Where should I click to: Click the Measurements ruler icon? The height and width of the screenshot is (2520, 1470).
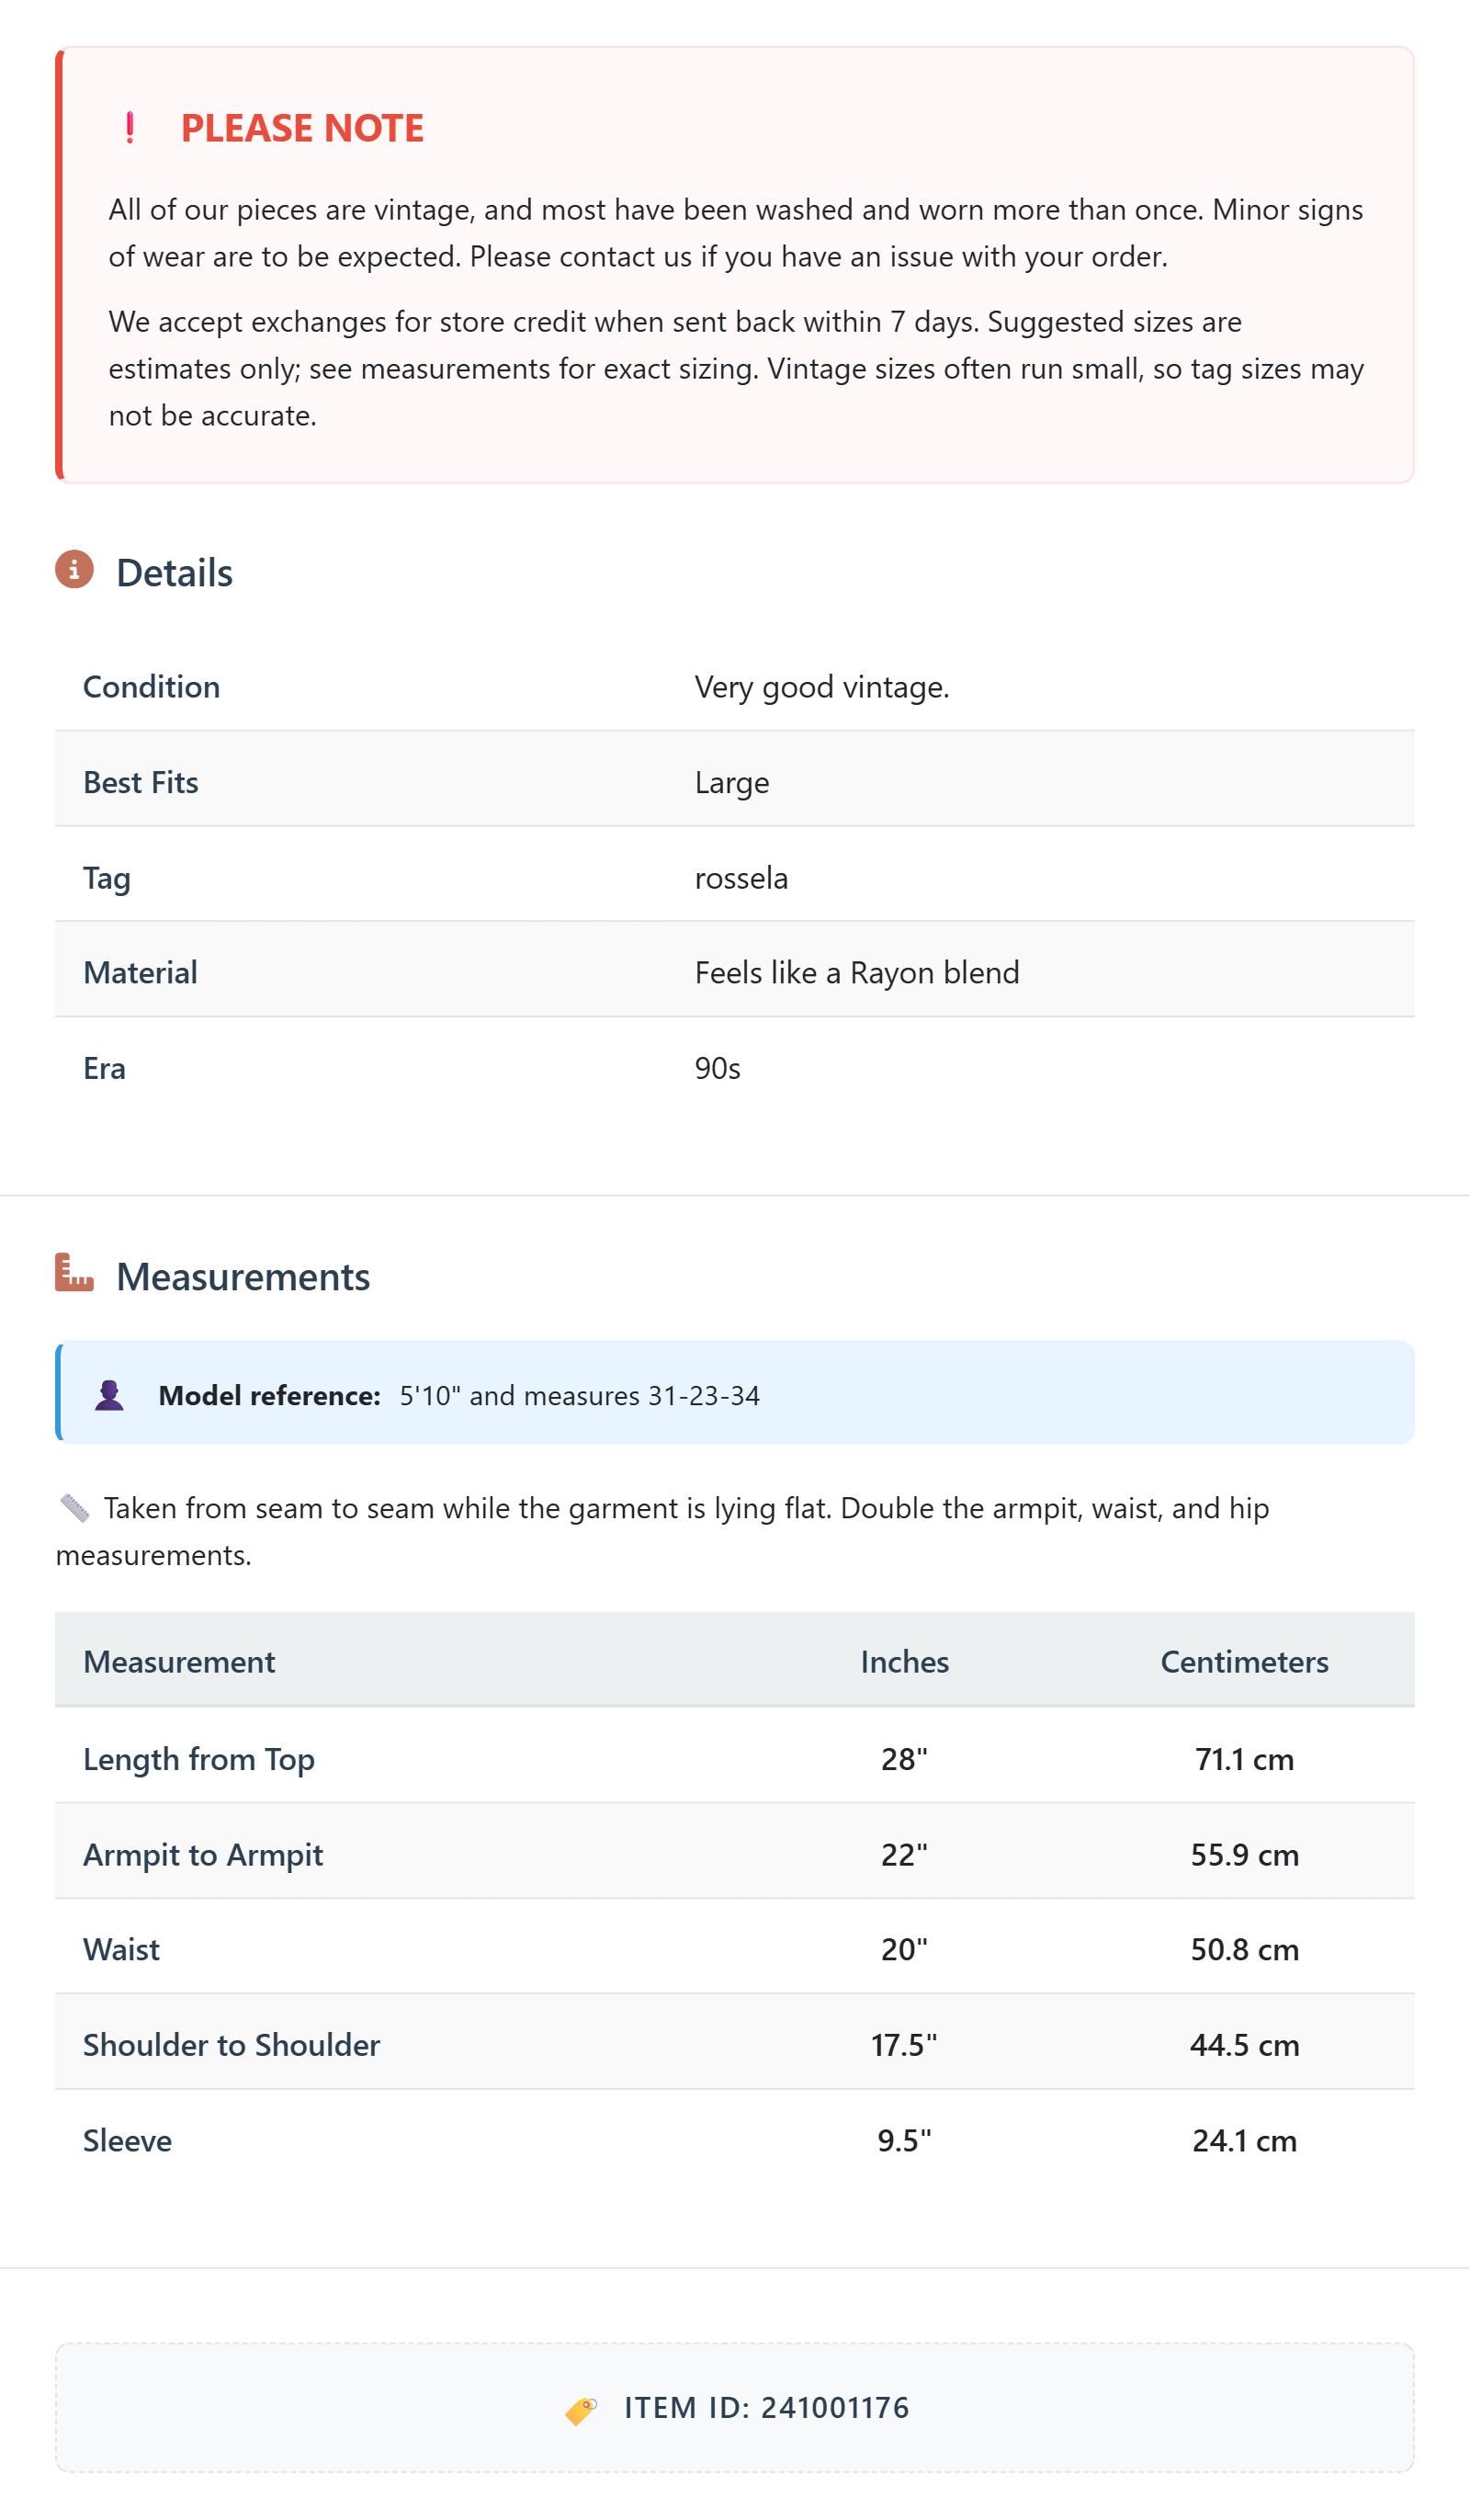[x=74, y=1272]
